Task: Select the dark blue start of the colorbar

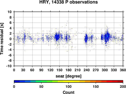Action: point(17,81)
